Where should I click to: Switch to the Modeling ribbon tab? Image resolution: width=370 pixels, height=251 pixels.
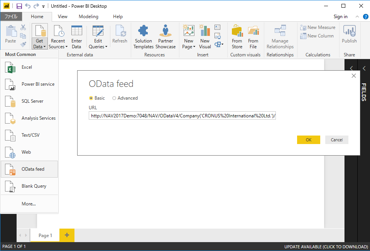pos(88,17)
